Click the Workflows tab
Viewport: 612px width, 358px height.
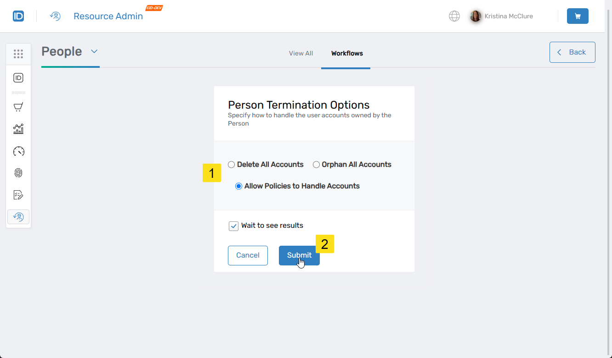click(347, 53)
